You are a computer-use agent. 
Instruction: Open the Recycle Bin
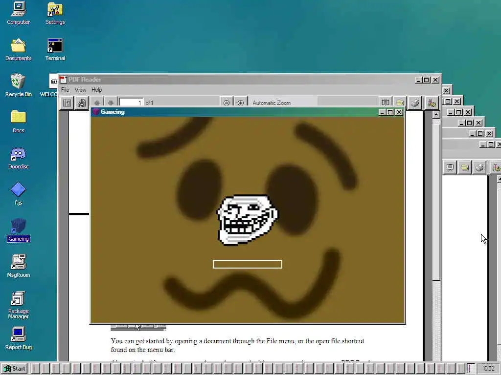pyautogui.click(x=18, y=85)
